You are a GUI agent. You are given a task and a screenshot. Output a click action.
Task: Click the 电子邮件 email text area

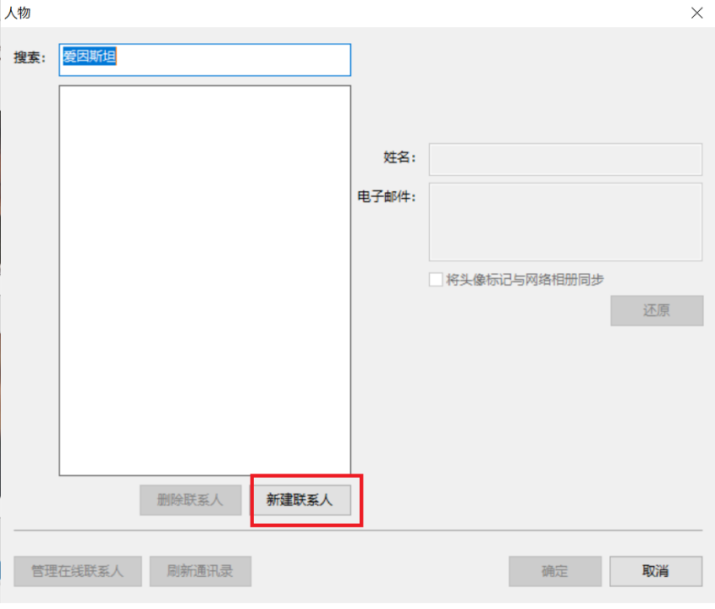tap(565, 222)
